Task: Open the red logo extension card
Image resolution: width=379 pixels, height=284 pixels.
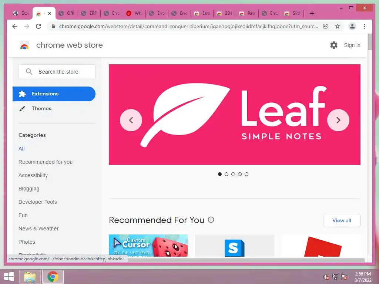Action: [321, 246]
